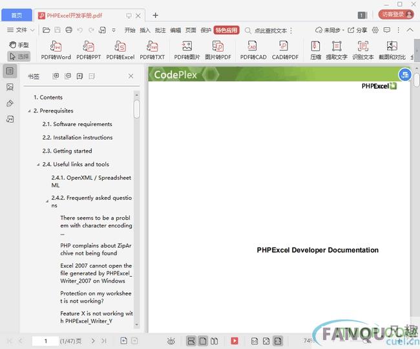
Task: Click the 分享 share button
Action: [357, 30]
